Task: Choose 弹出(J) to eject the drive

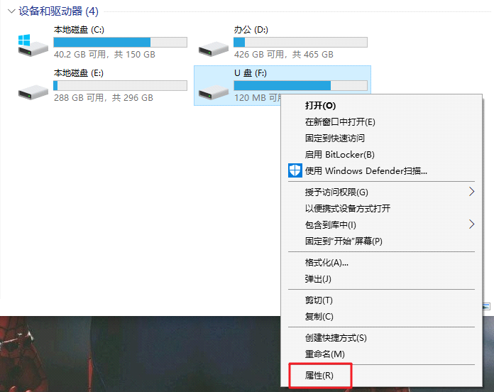Action: click(318, 279)
